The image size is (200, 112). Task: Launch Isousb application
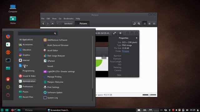[x=50, y=66]
